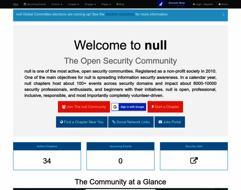Viewport: 241px width, 190px height.
Task: Go to the Jobs Portal
Action: [170, 122]
